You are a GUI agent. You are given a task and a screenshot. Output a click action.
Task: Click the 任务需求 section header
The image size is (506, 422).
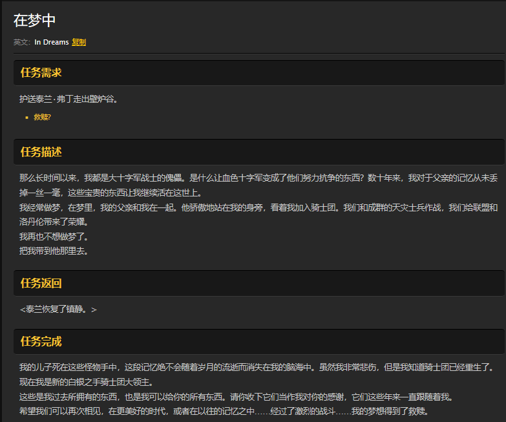41,72
